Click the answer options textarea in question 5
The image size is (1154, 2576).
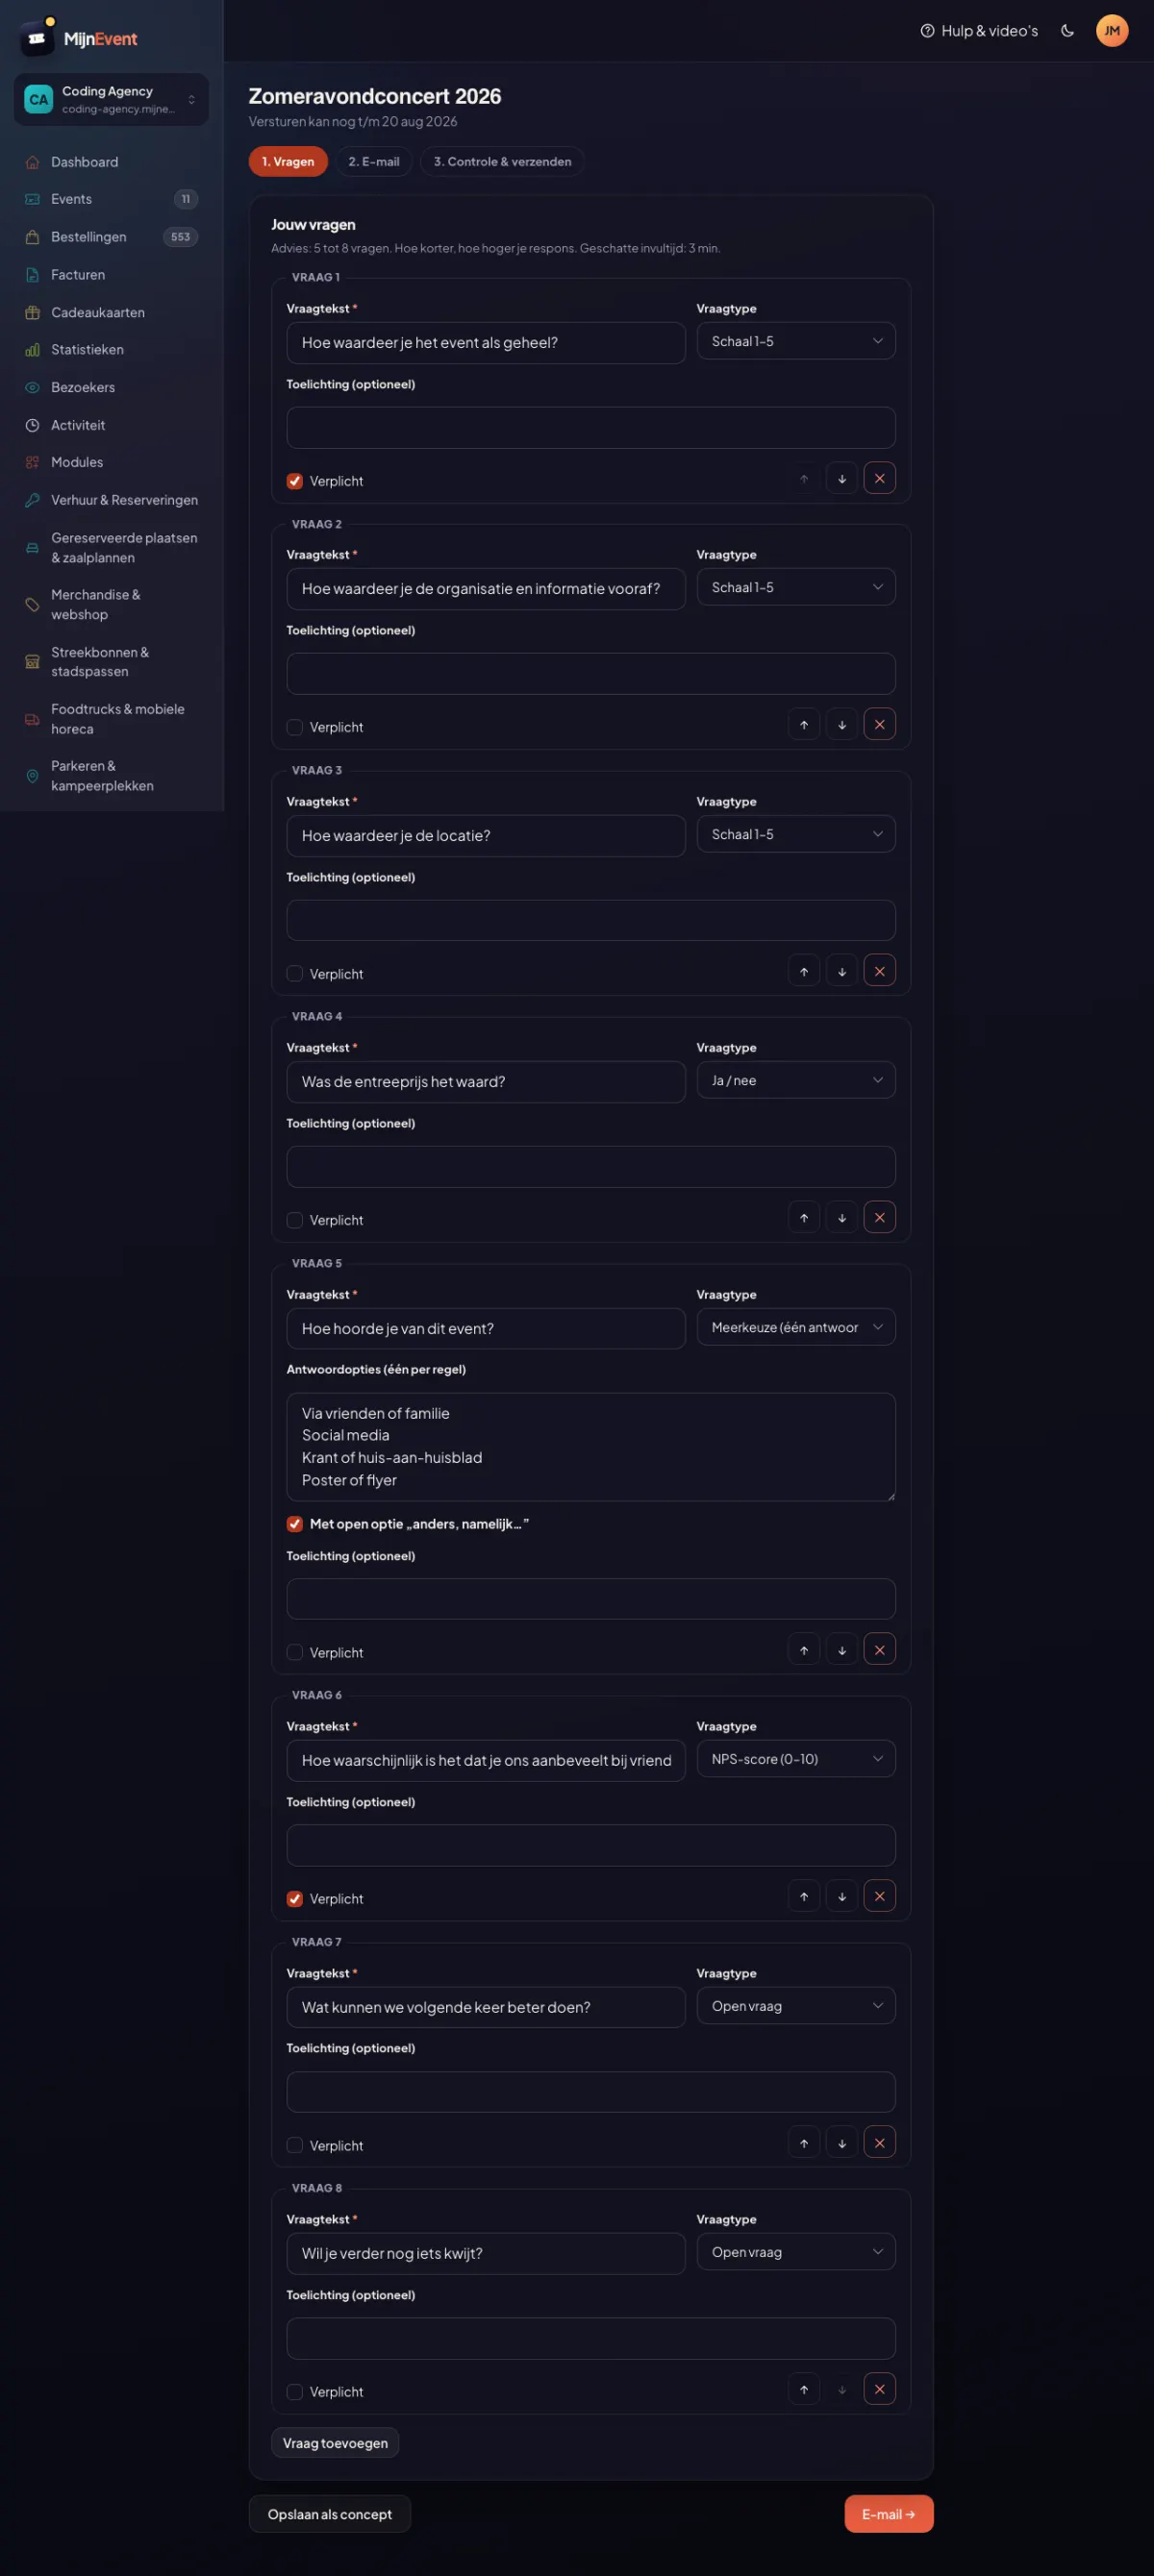(590, 1447)
